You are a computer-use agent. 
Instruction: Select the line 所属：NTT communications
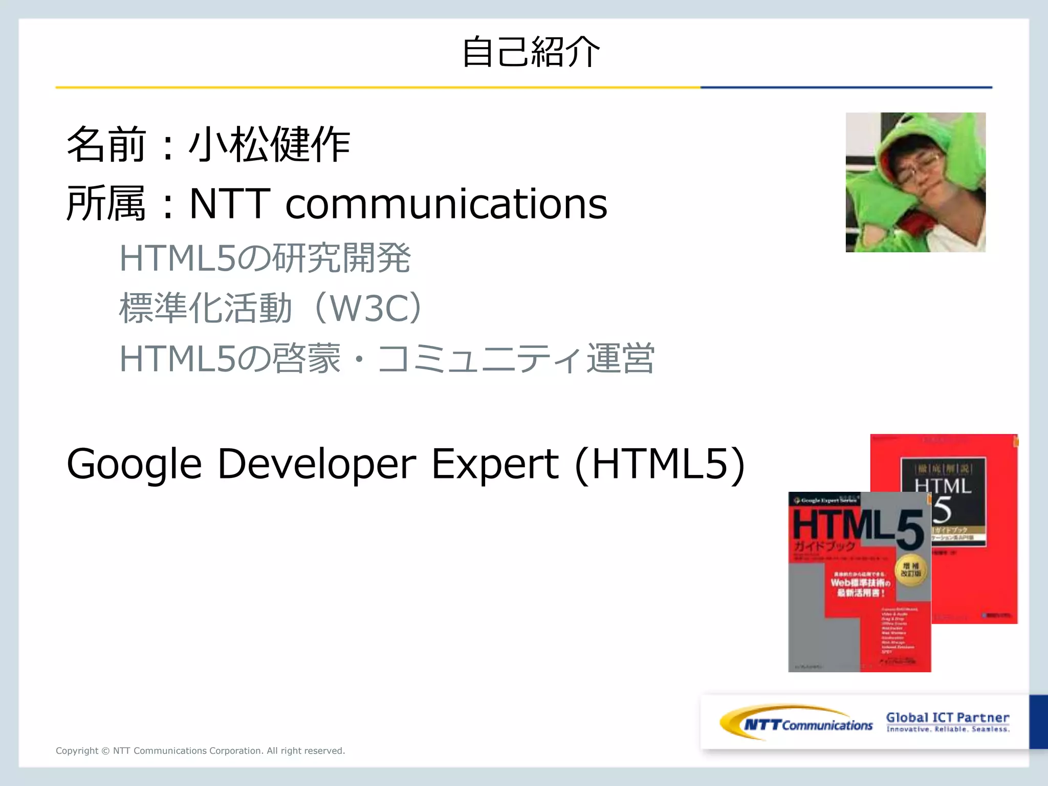337,203
